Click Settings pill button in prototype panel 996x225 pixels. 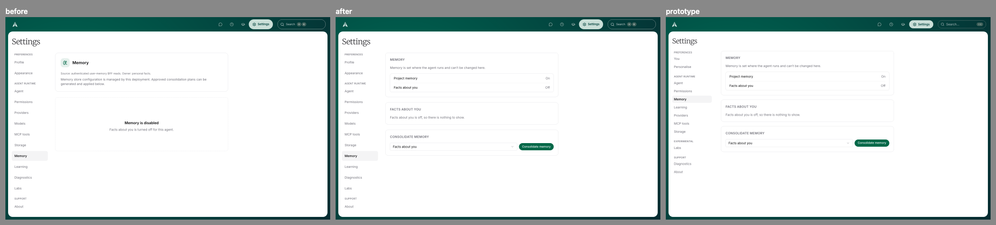(x=921, y=24)
